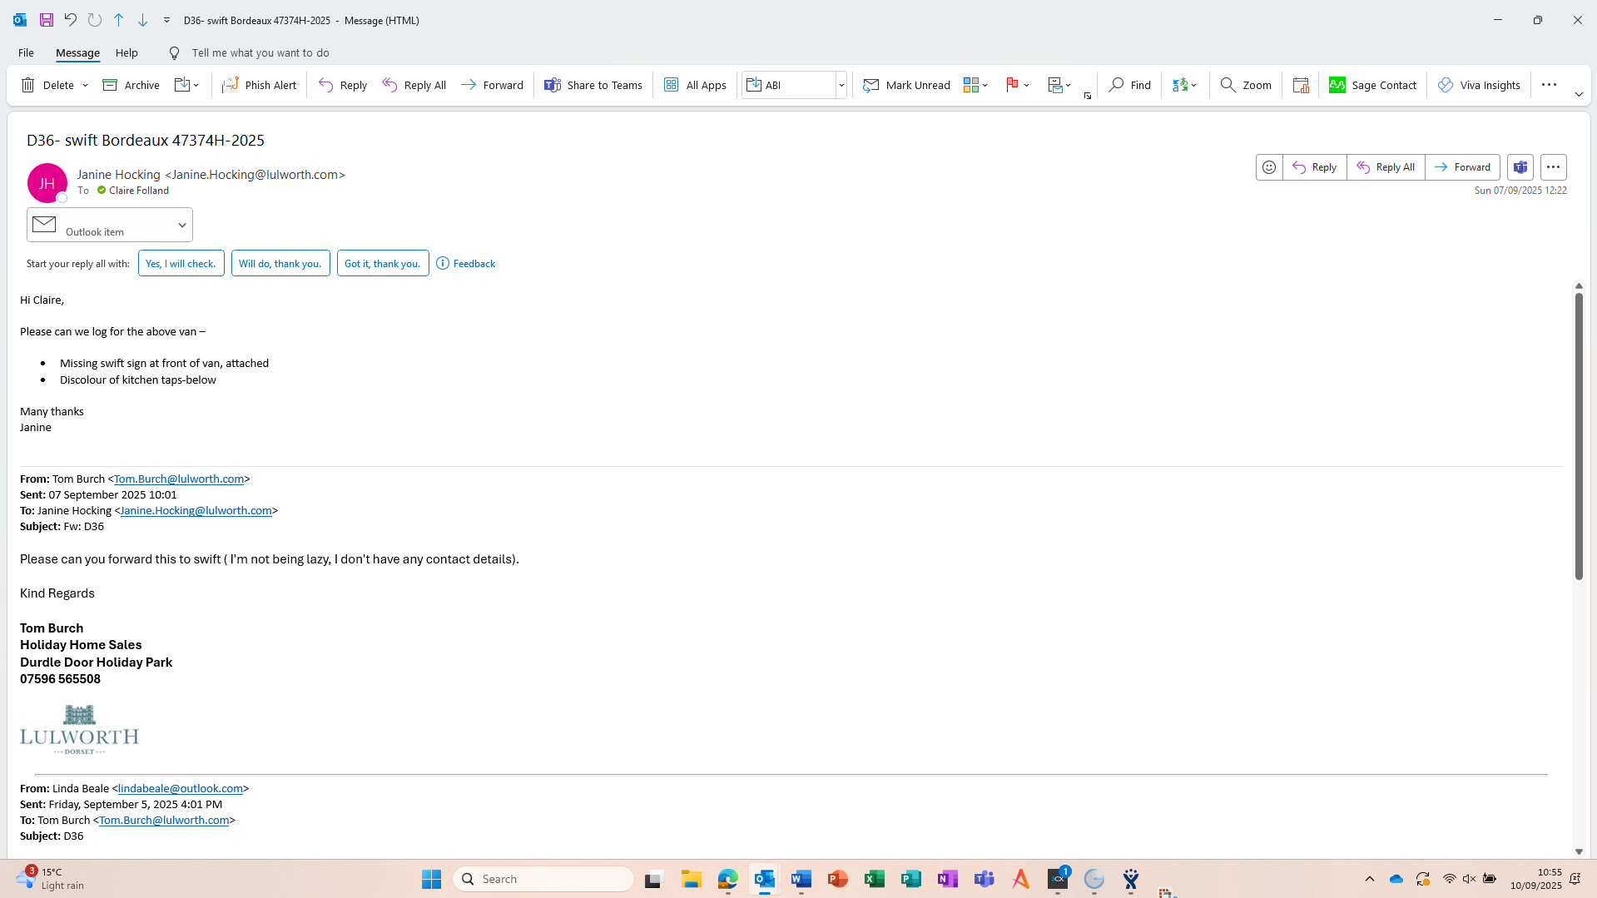Add a reaction with the smiley icon
Image resolution: width=1597 pixels, height=898 pixels.
click(x=1268, y=167)
